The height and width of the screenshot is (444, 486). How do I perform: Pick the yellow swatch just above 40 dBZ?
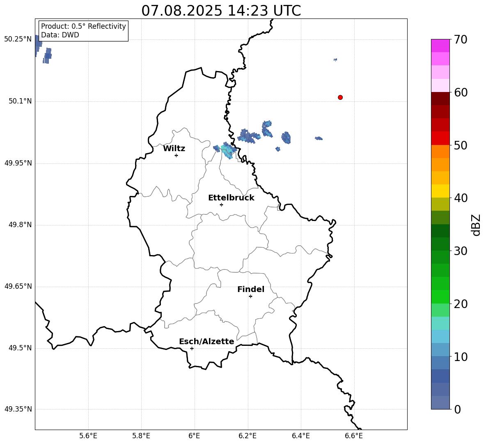click(440, 191)
